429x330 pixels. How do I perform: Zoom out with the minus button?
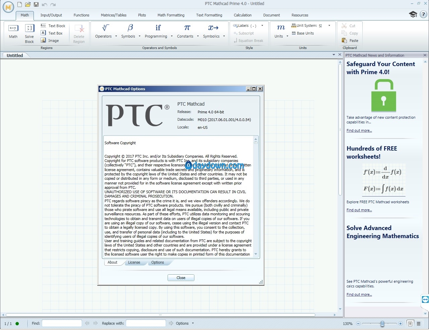coord(358,324)
